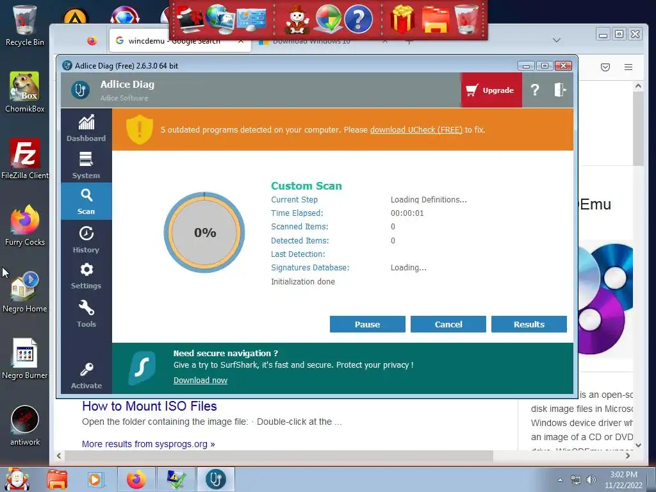This screenshot has width=656, height=492.
Task: Click the Upgrade cart button
Action: [x=491, y=90]
